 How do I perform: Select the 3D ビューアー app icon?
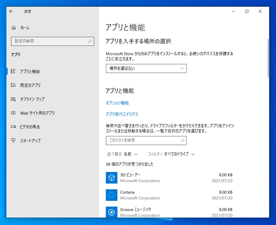click(x=111, y=178)
